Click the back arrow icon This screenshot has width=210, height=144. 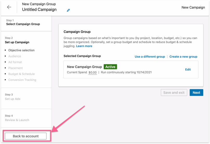[9, 7]
